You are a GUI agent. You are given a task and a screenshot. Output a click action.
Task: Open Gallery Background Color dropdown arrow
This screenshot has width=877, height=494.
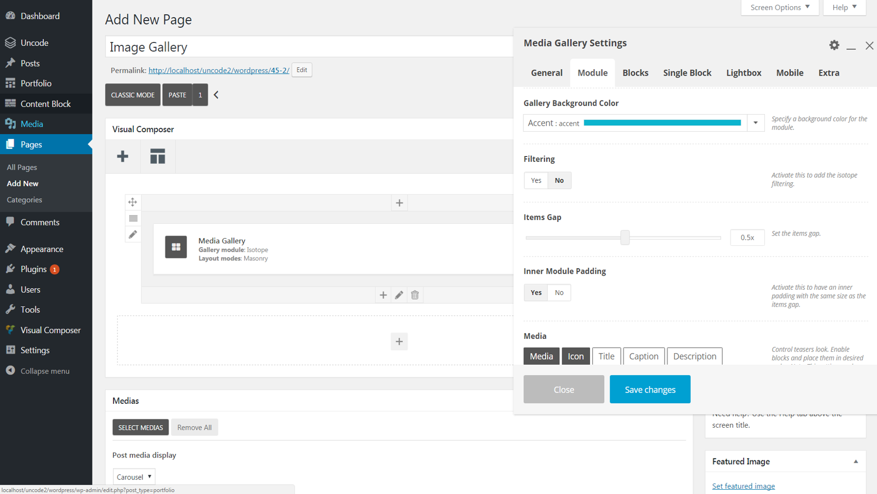756,123
